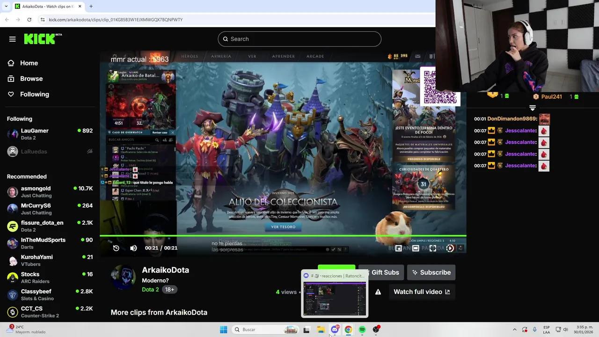Open ArkaikoDota profile avatar
This screenshot has height=337, width=599.
click(x=123, y=277)
